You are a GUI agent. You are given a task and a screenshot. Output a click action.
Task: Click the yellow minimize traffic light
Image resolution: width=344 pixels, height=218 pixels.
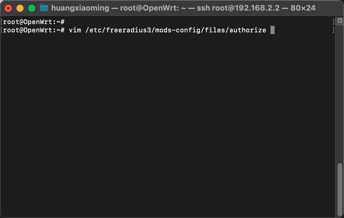click(x=20, y=8)
